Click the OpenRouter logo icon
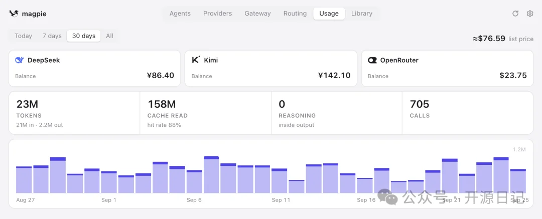This screenshot has height=219, width=542. coord(372,60)
